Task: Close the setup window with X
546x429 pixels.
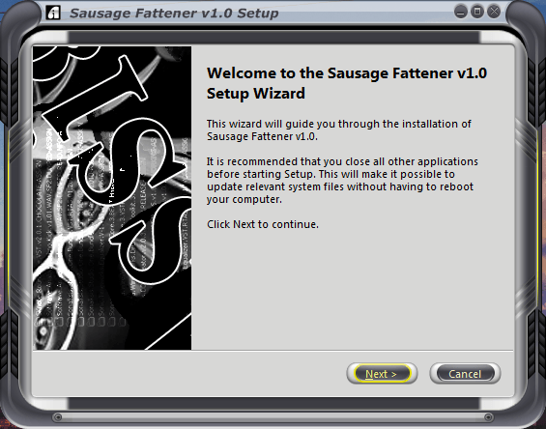Action: (494, 12)
